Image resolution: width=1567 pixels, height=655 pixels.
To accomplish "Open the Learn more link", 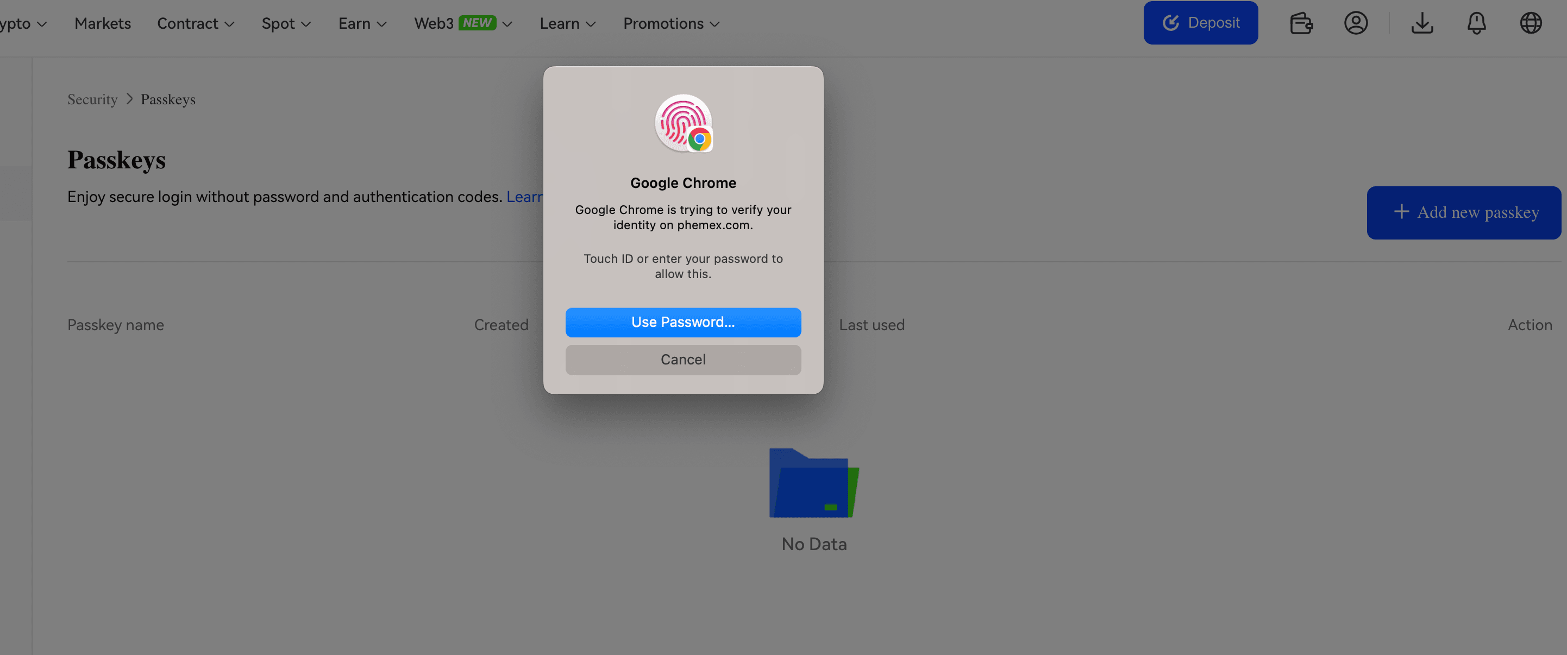I will click(x=524, y=197).
